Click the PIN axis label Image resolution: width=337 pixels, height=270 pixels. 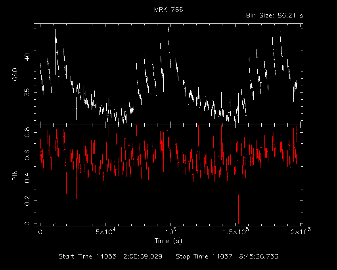pyautogui.click(x=15, y=175)
